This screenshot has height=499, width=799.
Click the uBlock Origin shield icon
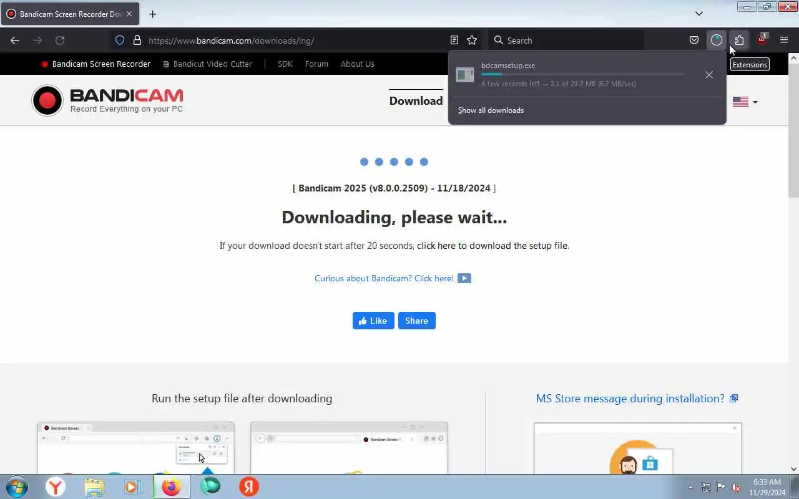coord(762,41)
